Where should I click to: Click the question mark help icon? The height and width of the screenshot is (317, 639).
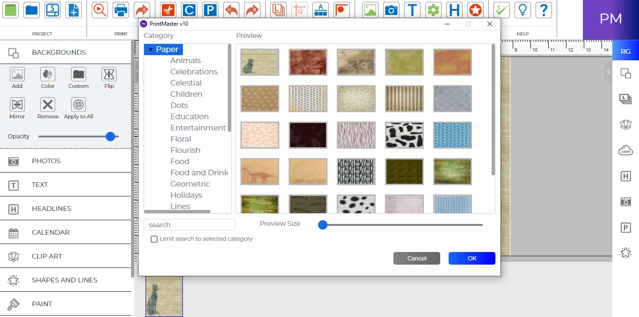coord(544,10)
